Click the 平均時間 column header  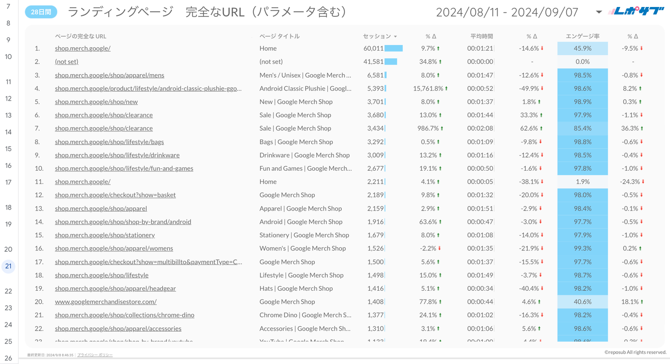coord(481,36)
